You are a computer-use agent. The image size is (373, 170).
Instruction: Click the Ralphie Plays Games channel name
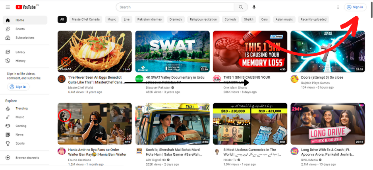click(x=315, y=83)
